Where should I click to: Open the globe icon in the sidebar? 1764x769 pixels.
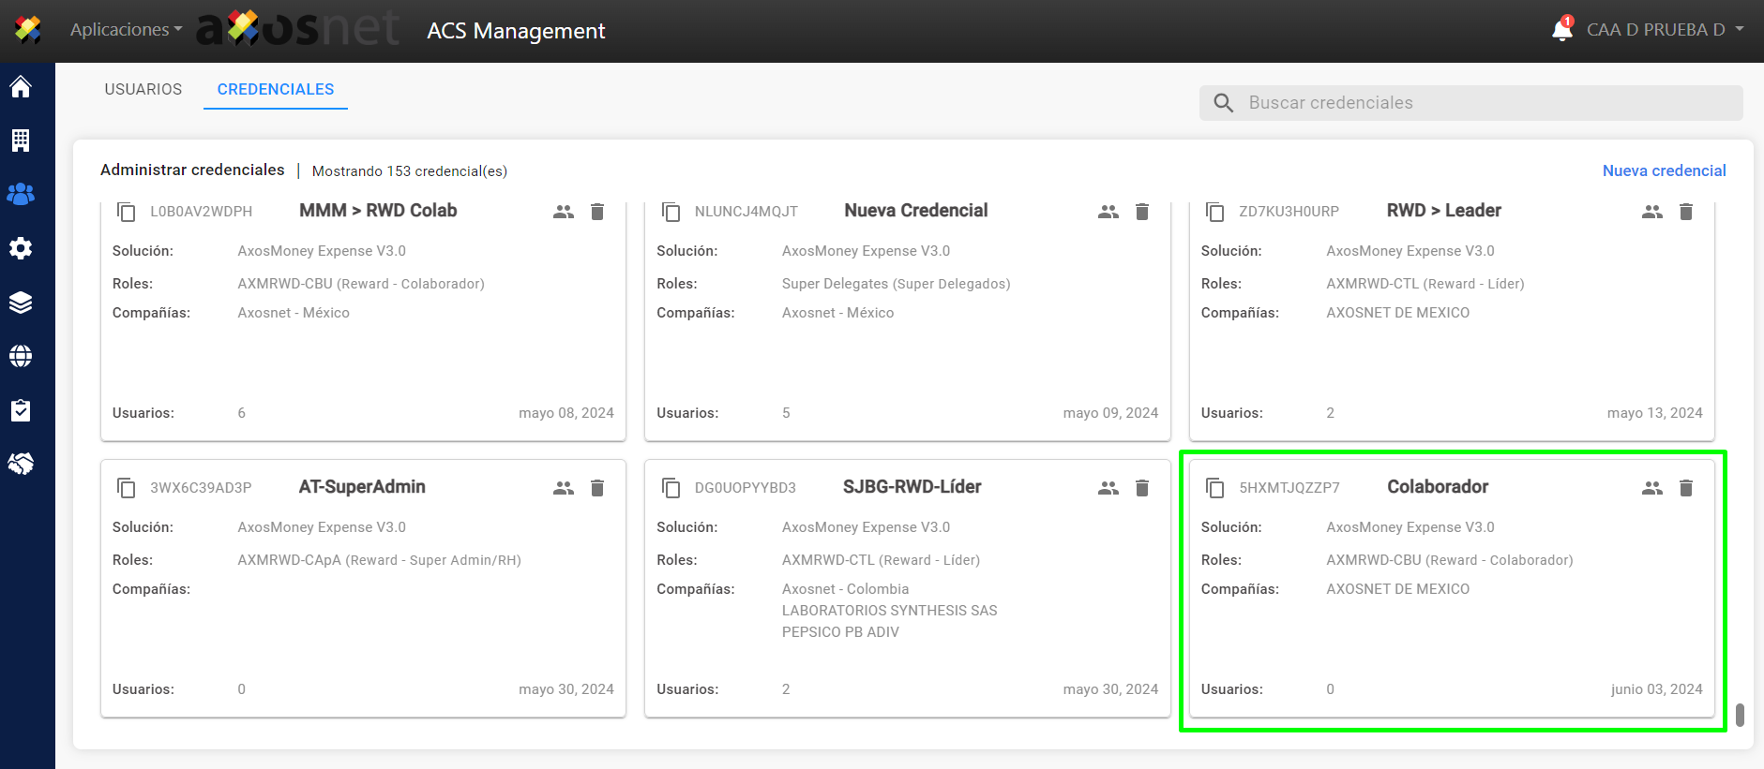pos(21,356)
